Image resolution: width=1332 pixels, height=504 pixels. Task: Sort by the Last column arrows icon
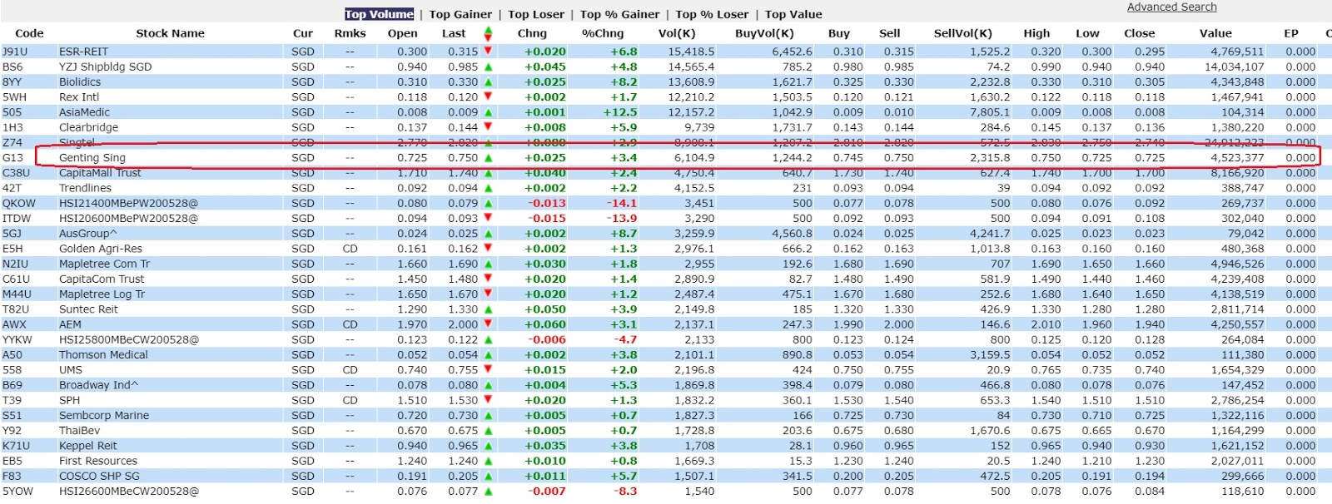point(488,34)
